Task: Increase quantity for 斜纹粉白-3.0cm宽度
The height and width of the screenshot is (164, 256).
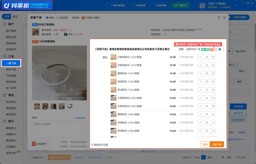Action: 213,123
